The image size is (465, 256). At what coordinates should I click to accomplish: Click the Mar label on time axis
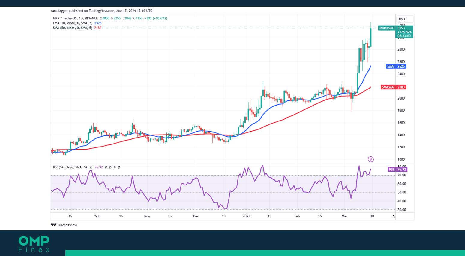click(x=344, y=216)
